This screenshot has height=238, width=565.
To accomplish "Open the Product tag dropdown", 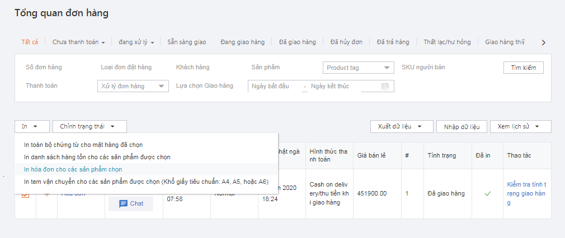I will click(359, 68).
